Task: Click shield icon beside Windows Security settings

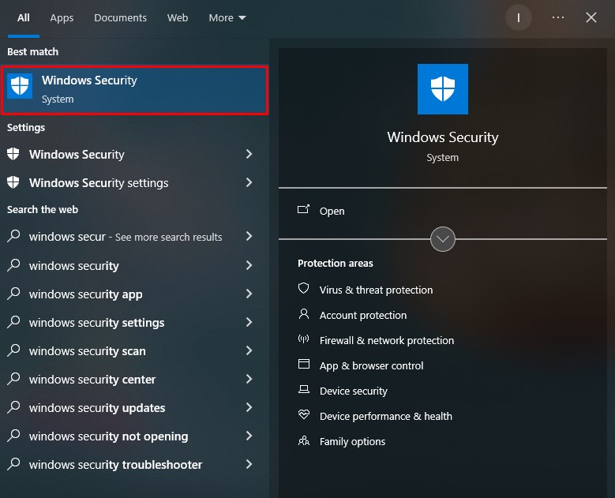Action: click(x=13, y=182)
